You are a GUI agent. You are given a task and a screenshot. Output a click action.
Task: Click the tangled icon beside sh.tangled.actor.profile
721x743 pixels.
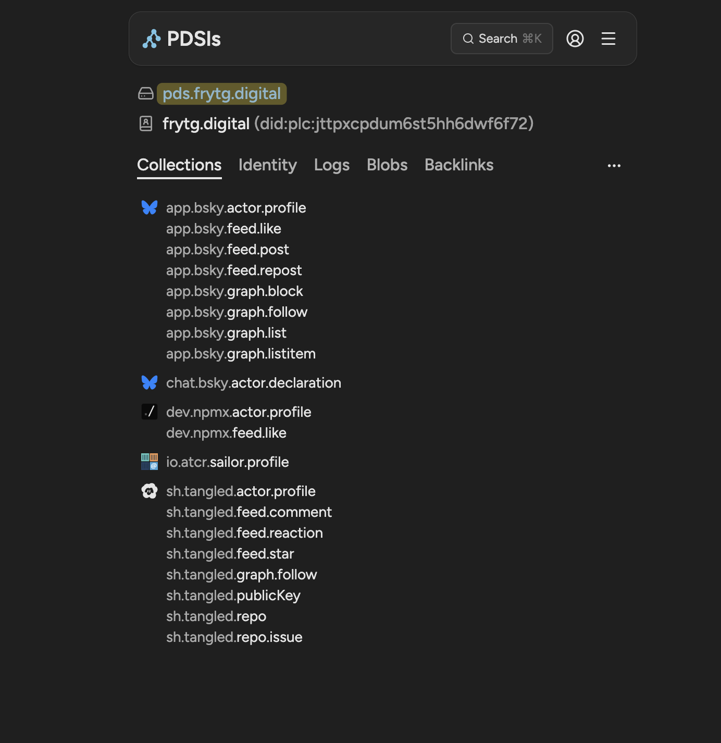click(x=150, y=491)
